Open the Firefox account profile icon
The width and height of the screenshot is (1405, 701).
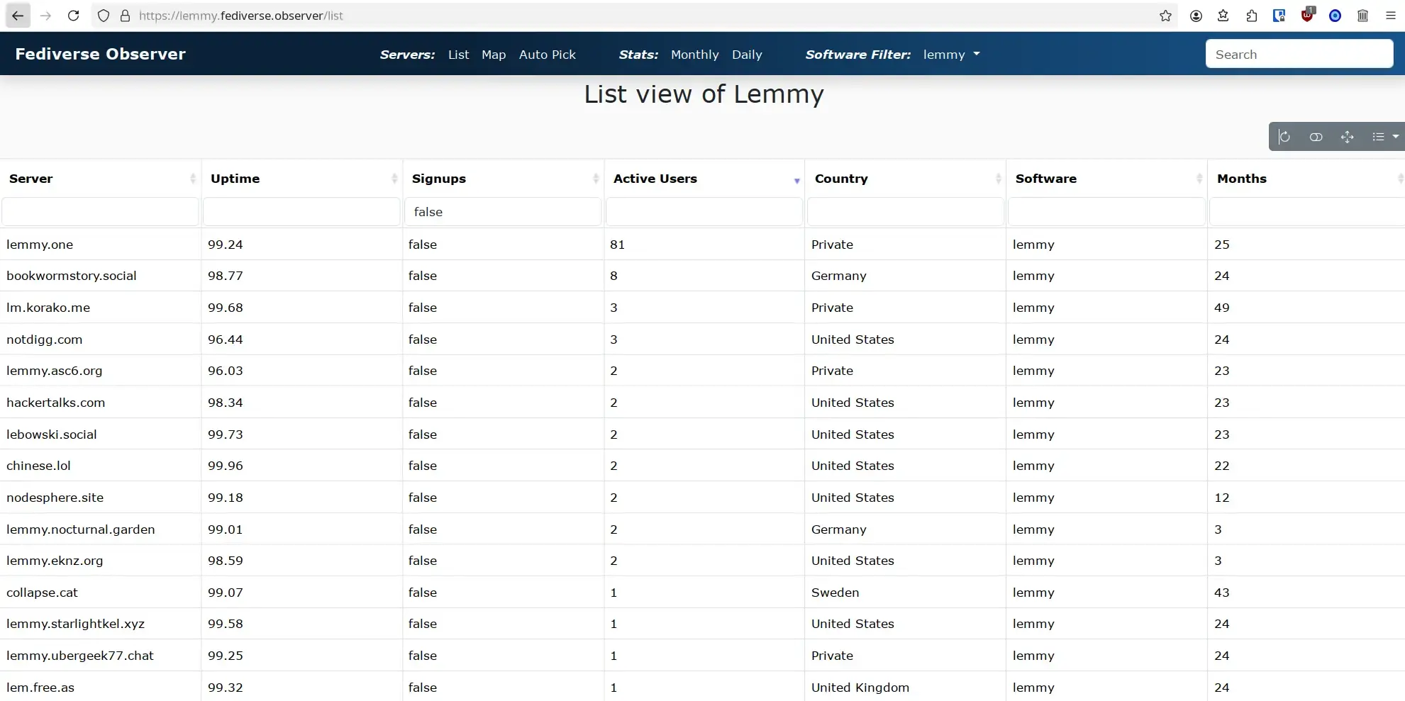(1196, 16)
